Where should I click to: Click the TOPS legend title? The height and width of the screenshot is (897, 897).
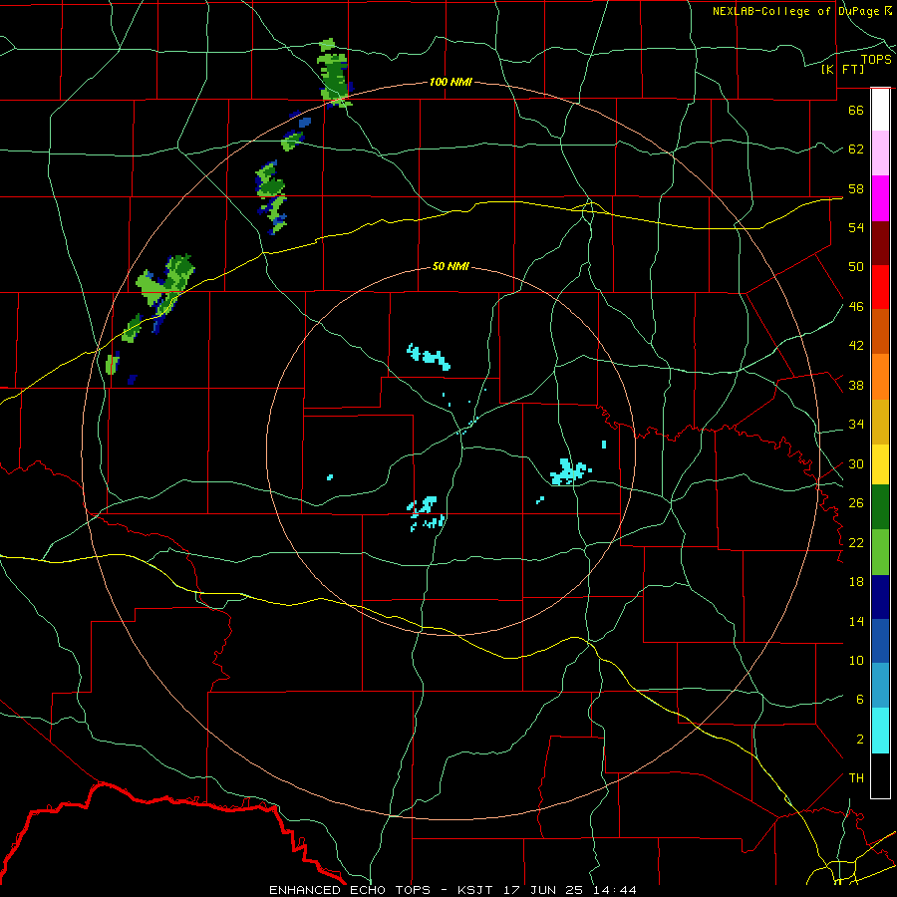pos(876,59)
